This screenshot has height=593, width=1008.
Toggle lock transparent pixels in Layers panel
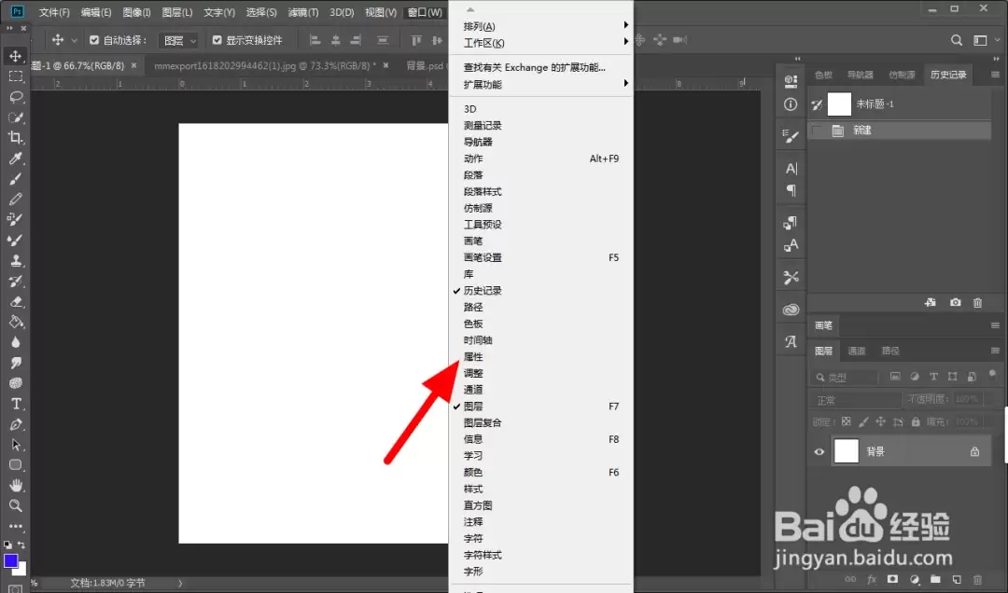846,421
